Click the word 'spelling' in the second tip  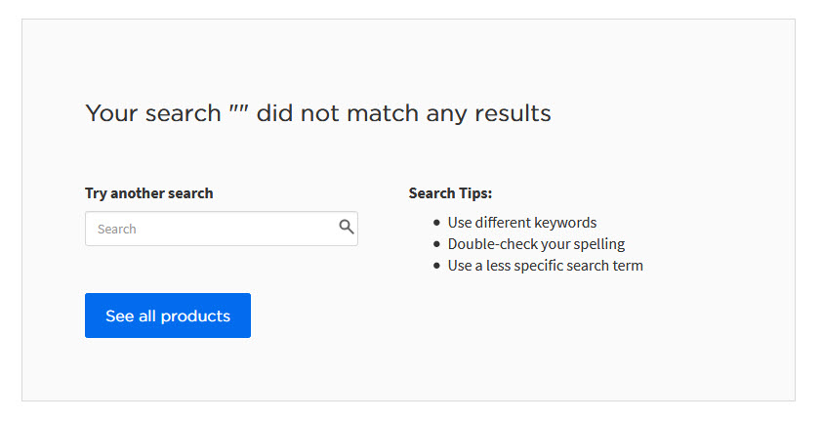[x=598, y=245]
